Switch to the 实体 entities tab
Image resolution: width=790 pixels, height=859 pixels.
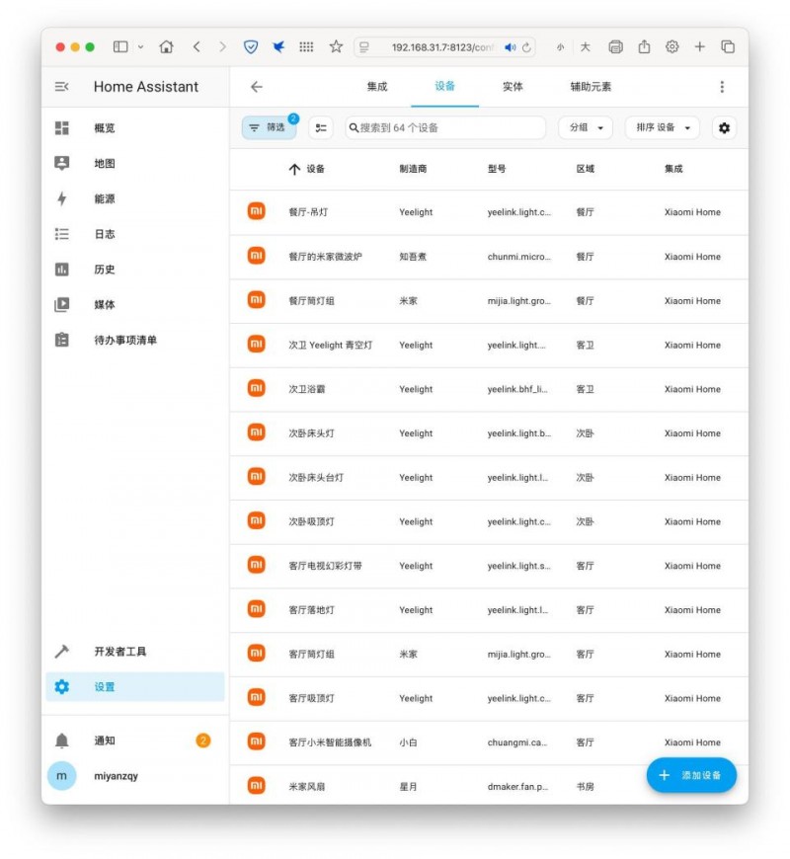click(x=513, y=87)
